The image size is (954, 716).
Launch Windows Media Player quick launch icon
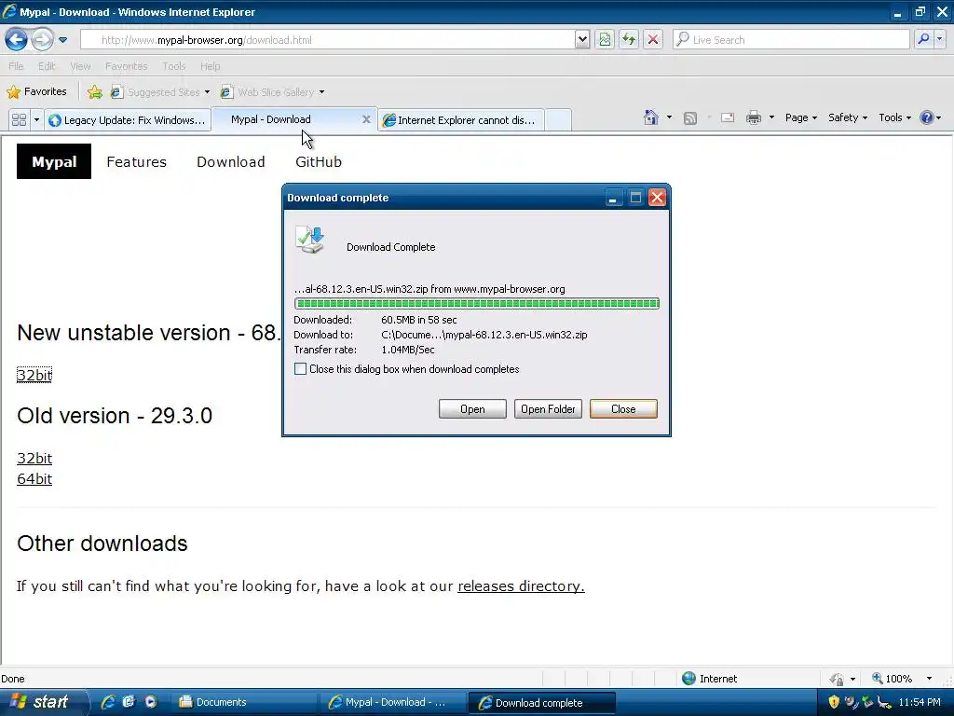point(151,702)
